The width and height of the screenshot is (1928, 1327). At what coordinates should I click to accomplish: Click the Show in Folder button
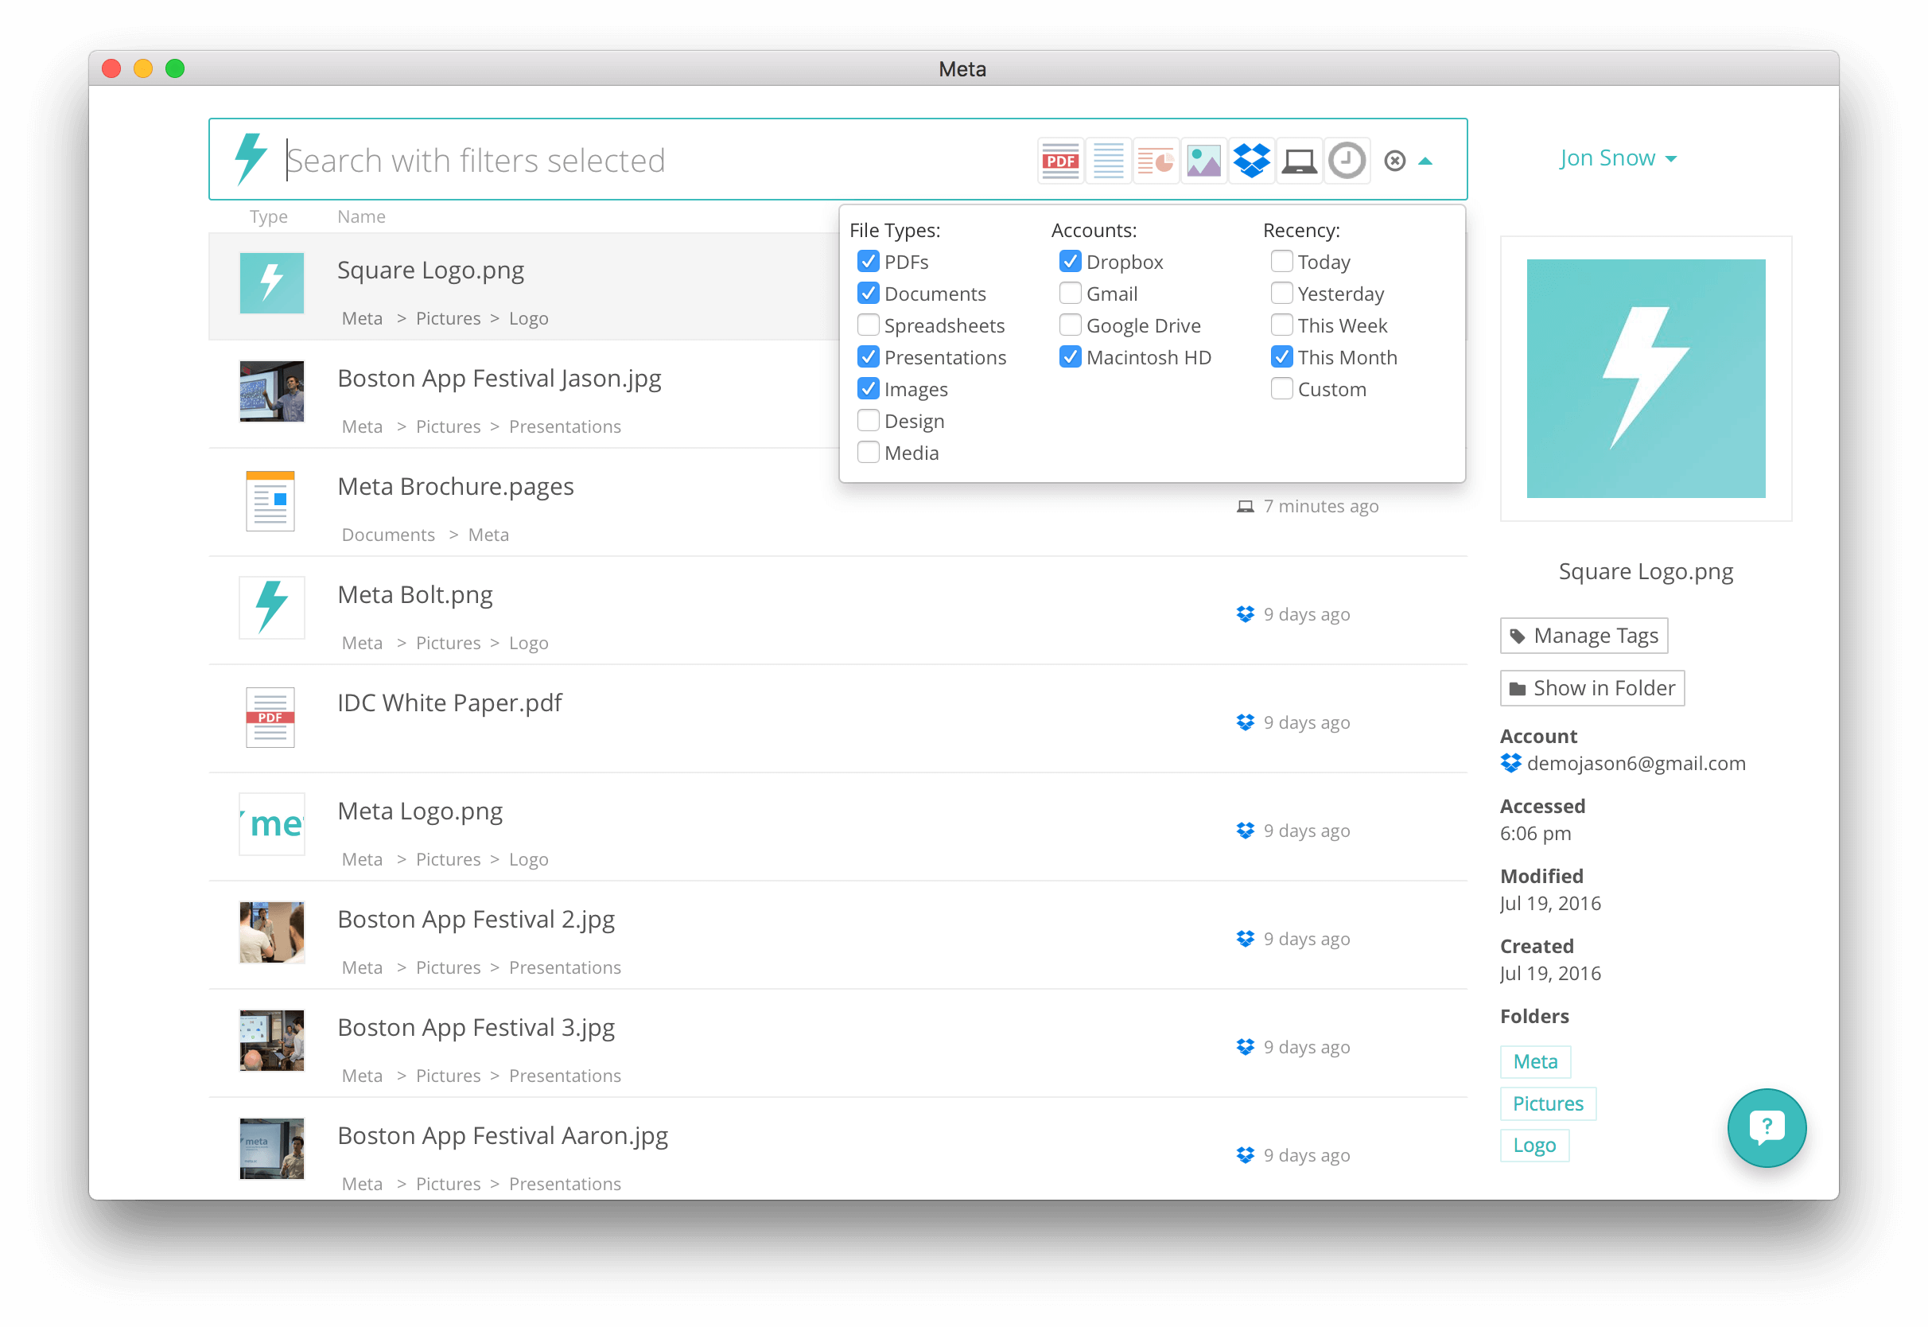[1592, 688]
